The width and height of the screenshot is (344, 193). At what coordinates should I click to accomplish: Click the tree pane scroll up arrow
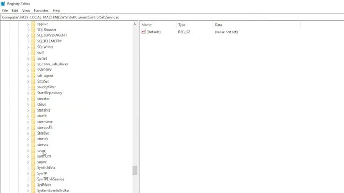135,24
